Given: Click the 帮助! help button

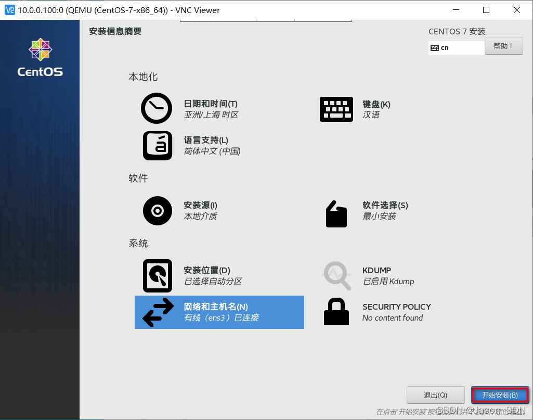Looking at the screenshot, I should (x=503, y=46).
